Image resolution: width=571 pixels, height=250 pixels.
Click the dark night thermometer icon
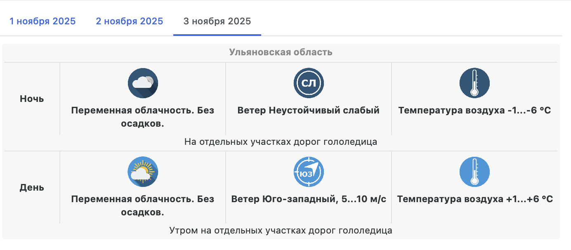(474, 83)
